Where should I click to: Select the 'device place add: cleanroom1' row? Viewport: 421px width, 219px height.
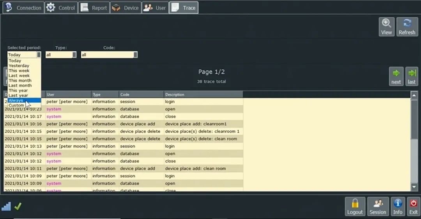pos(202,124)
